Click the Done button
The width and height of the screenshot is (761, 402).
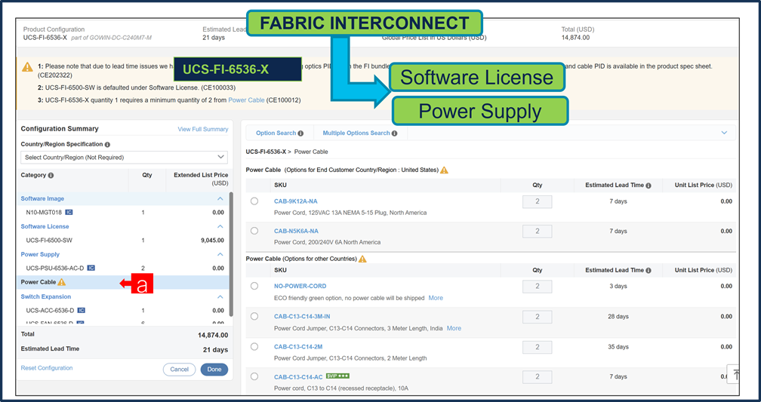pos(214,370)
